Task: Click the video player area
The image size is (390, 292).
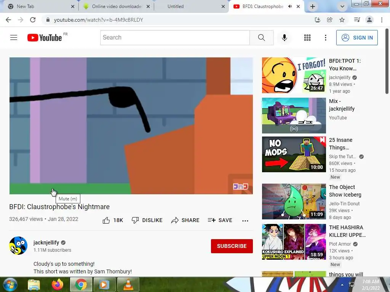Action: 131,125
